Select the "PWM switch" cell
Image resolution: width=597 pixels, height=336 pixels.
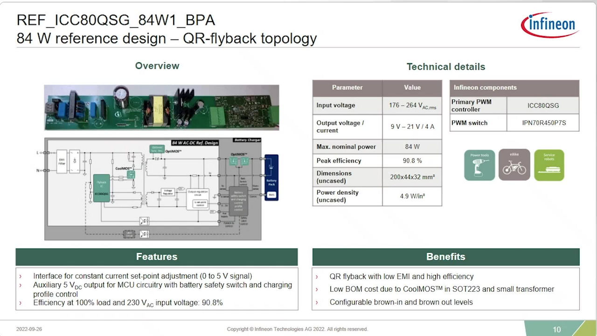(478, 123)
